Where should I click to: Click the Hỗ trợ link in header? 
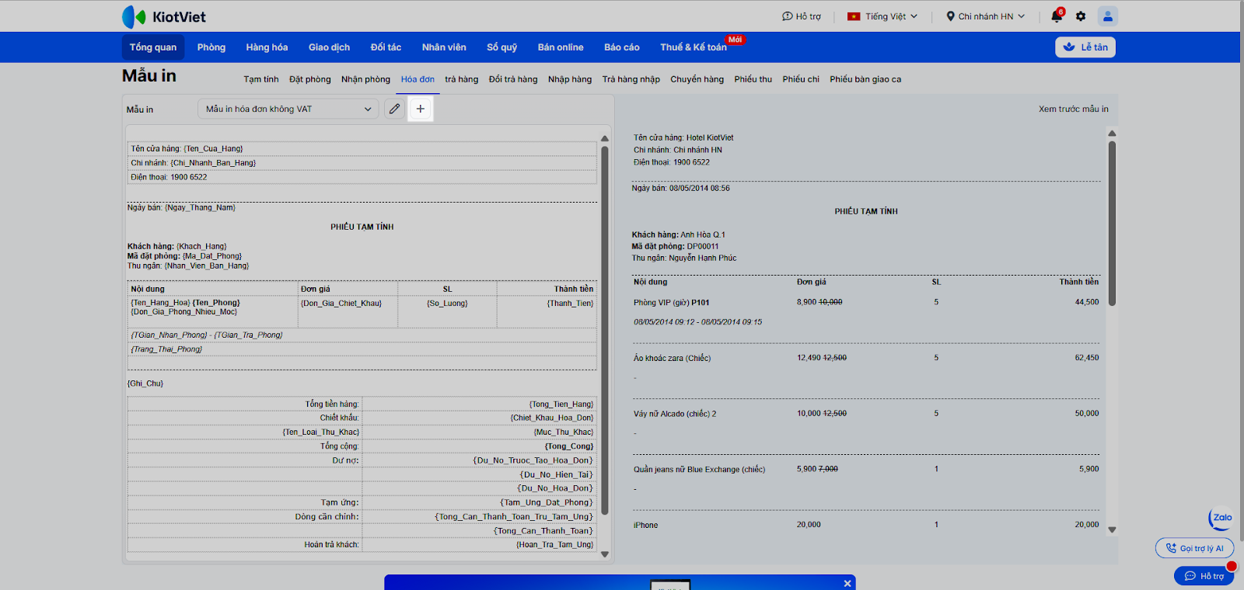tap(802, 16)
